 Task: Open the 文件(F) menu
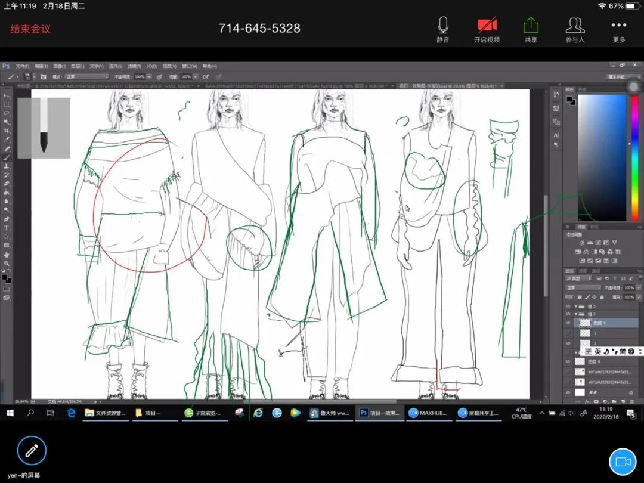coord(22,66)
